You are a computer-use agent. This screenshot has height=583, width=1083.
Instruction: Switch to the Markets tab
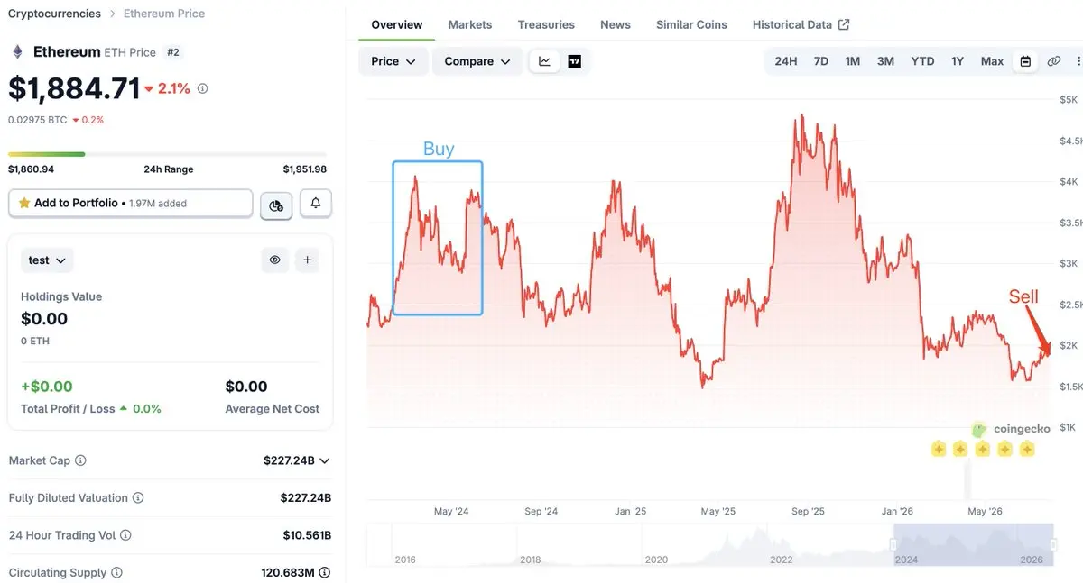470,24
